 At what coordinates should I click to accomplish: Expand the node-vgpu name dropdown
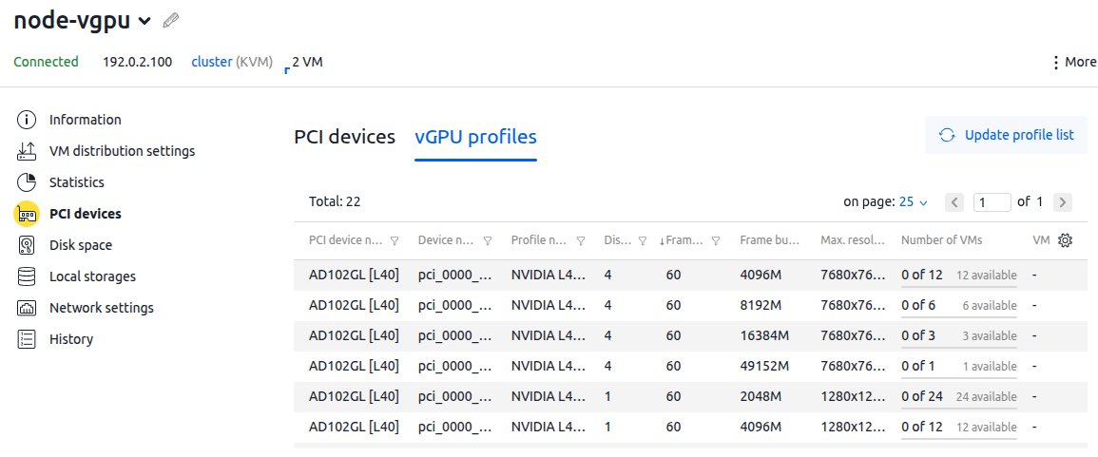[144, 21]
